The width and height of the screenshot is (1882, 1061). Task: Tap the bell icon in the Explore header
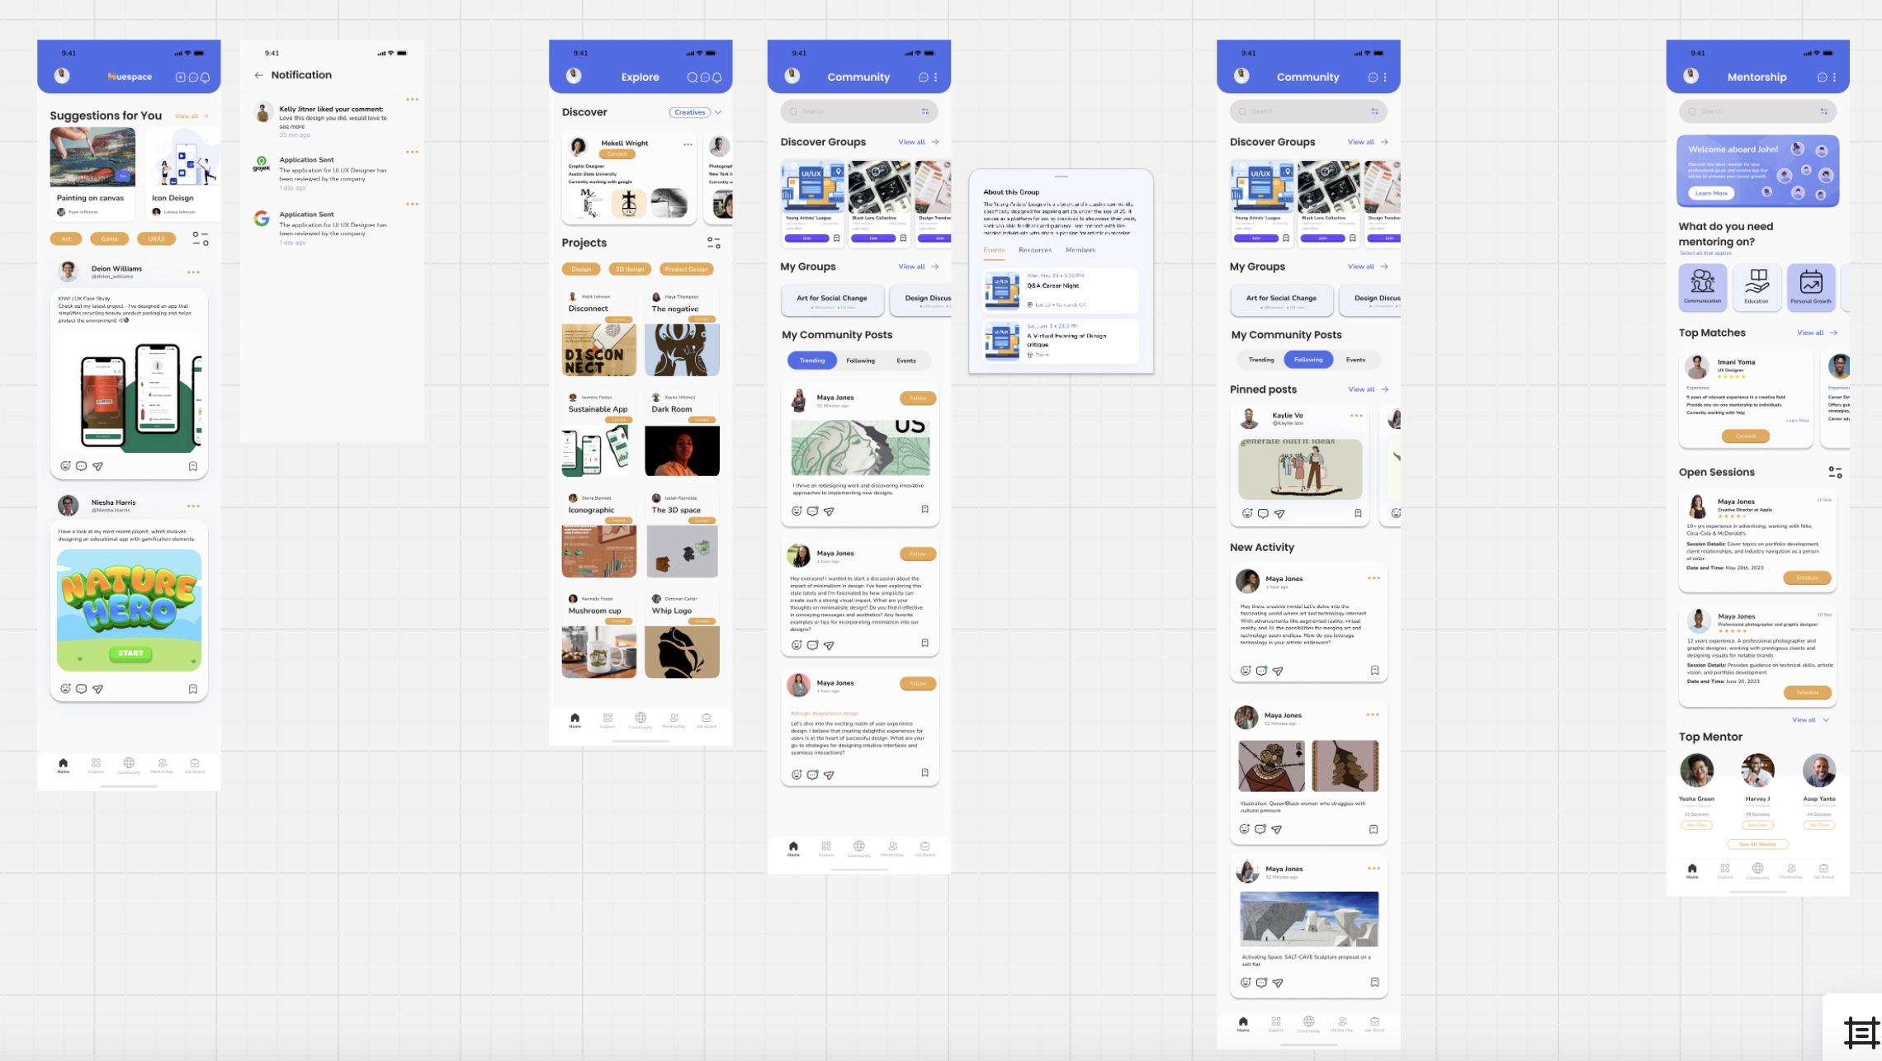click(x=717, y=77)
